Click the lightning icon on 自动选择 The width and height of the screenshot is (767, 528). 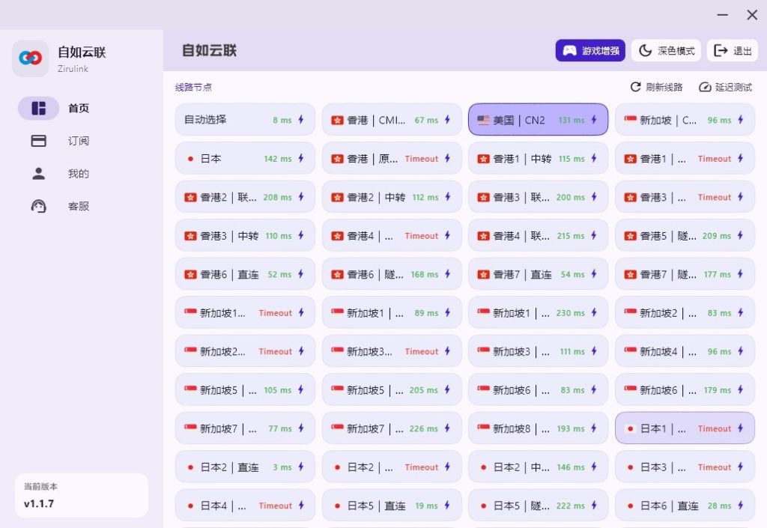[x=303, y=119]
